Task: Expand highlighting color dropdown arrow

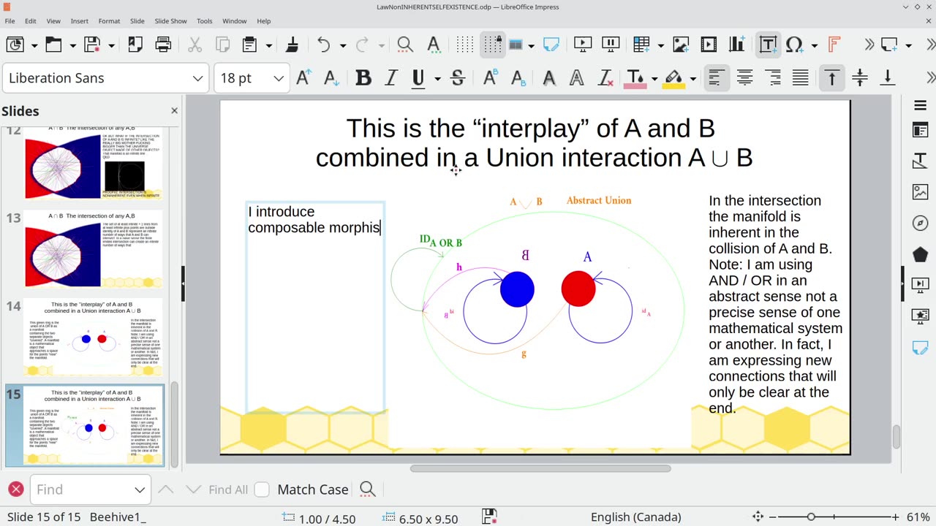Action: [692, 78]
